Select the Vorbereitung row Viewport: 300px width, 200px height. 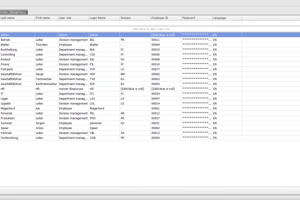tap(150, 138)
